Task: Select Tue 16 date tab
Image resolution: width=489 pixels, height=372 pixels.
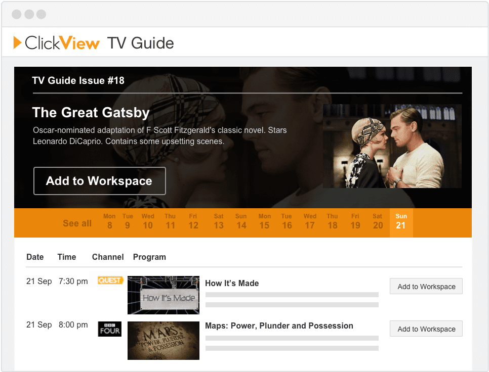Action: coord(287,221)
